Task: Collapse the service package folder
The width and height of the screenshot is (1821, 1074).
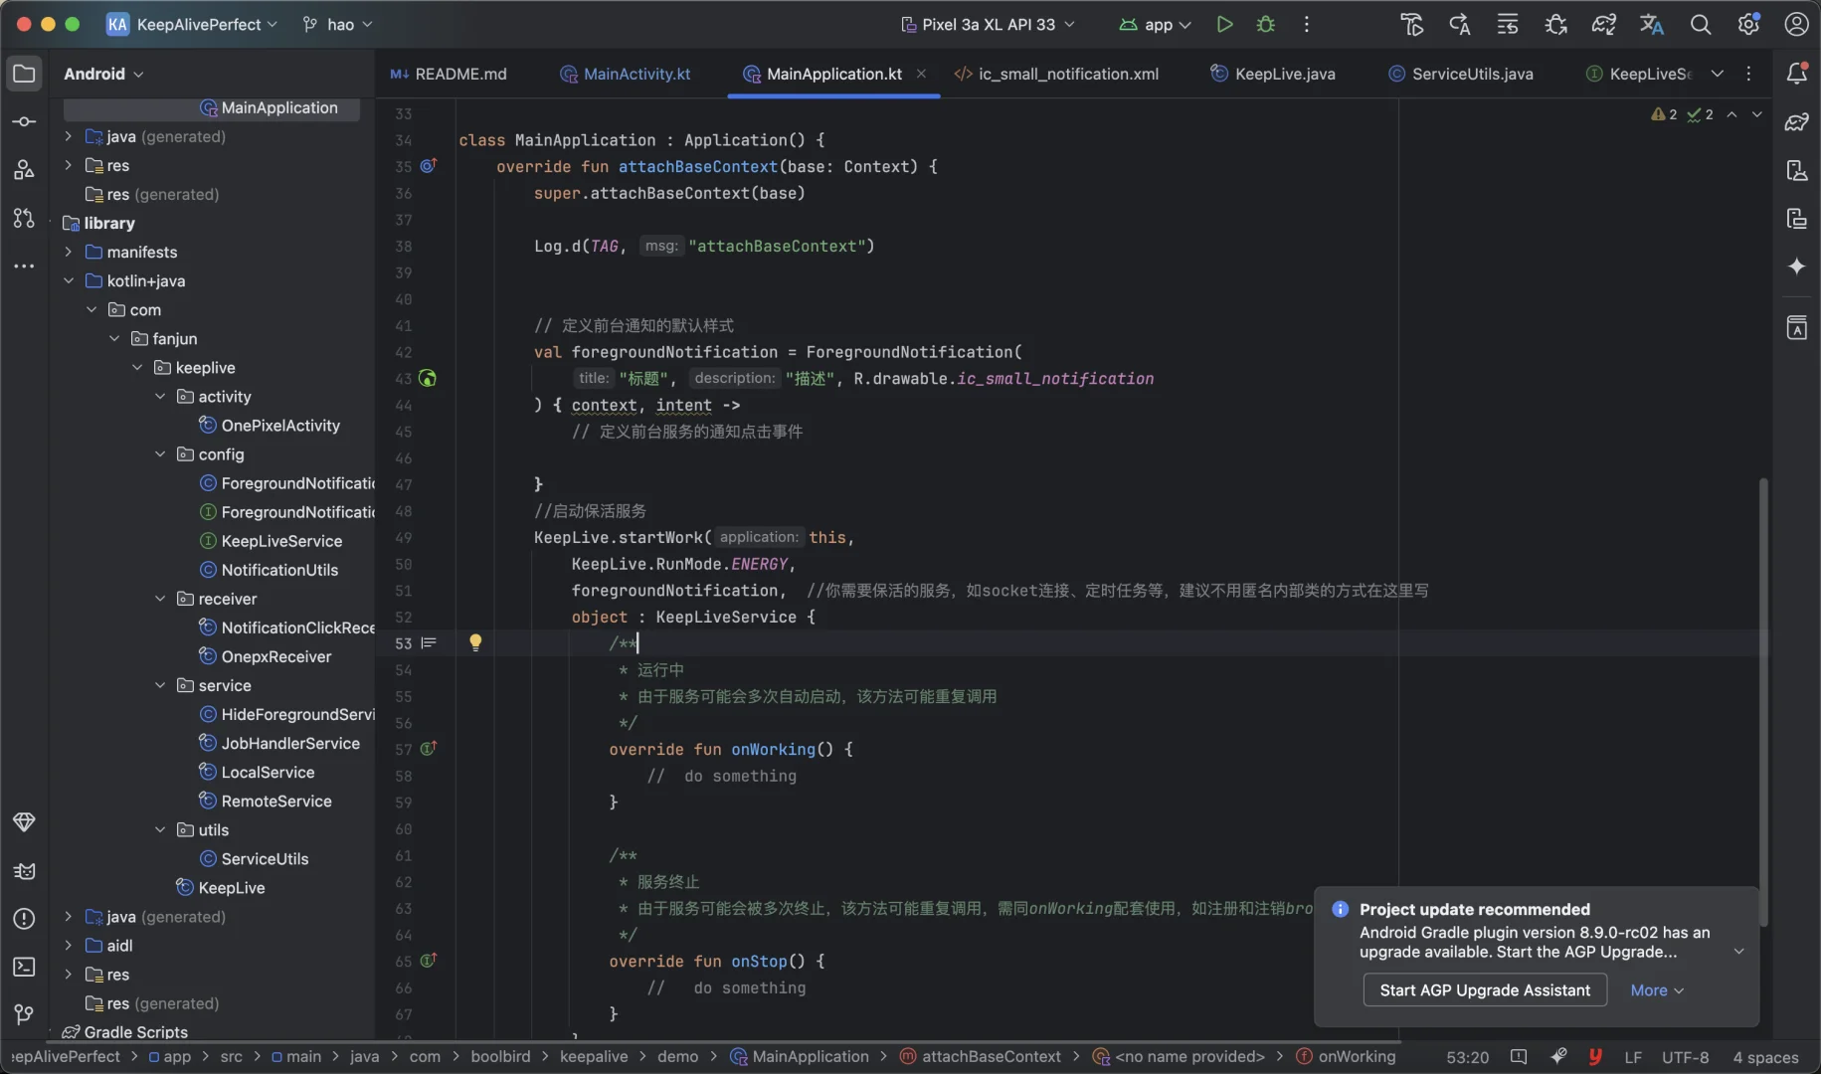Action: coord(160,685)
